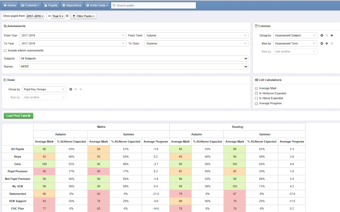
Task: Open Rows Group by Pupil Key Groups dropdown
Action: click(x=44, y=89)
